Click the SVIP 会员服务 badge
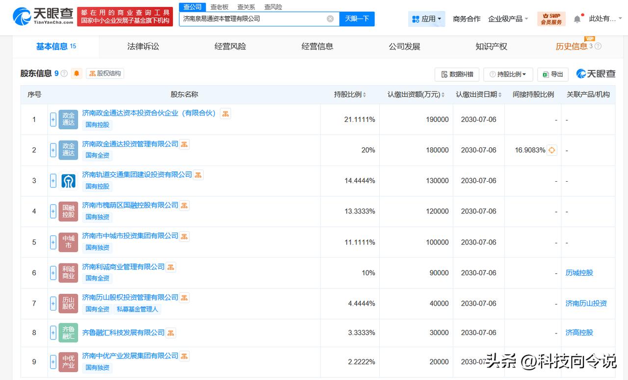Viewport: 628px width, 380px height. 551,19
